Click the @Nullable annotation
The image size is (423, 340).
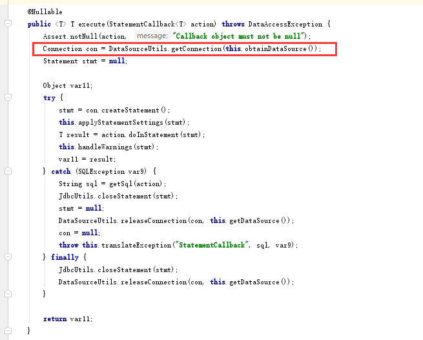pos(45,12)
